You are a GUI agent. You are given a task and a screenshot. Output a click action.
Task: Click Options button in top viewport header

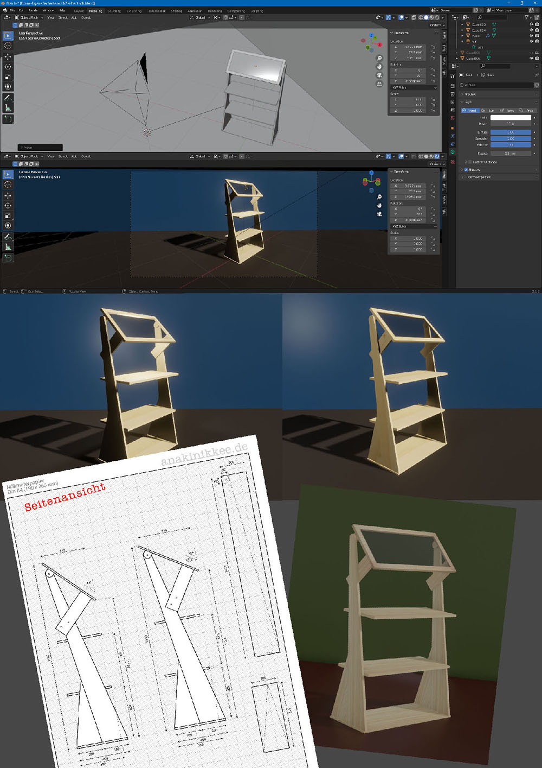tap(436, 25)
